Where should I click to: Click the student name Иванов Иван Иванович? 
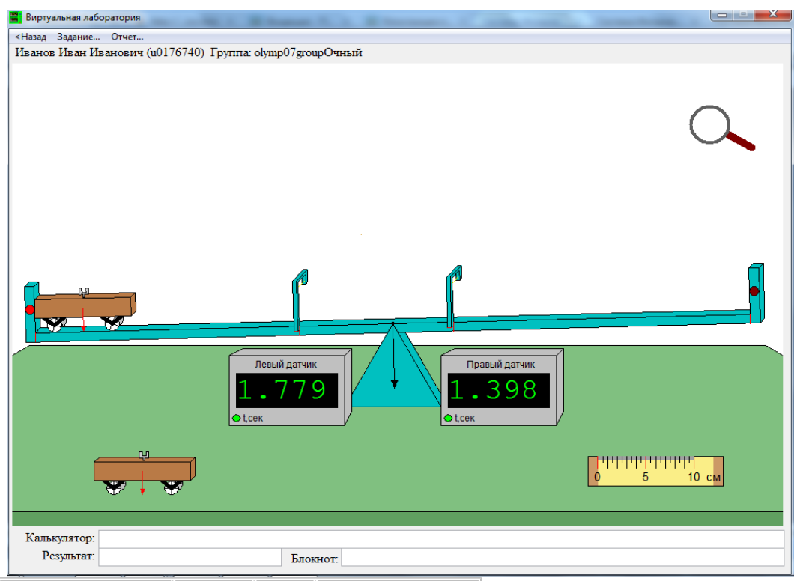click(79, 52)
